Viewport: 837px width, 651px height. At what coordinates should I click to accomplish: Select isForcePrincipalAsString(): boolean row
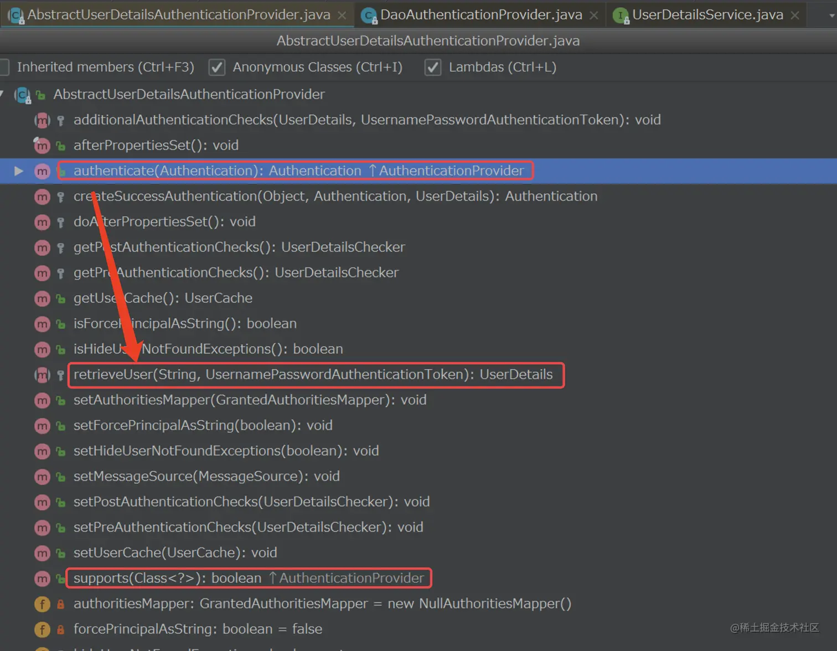[418, 324]
